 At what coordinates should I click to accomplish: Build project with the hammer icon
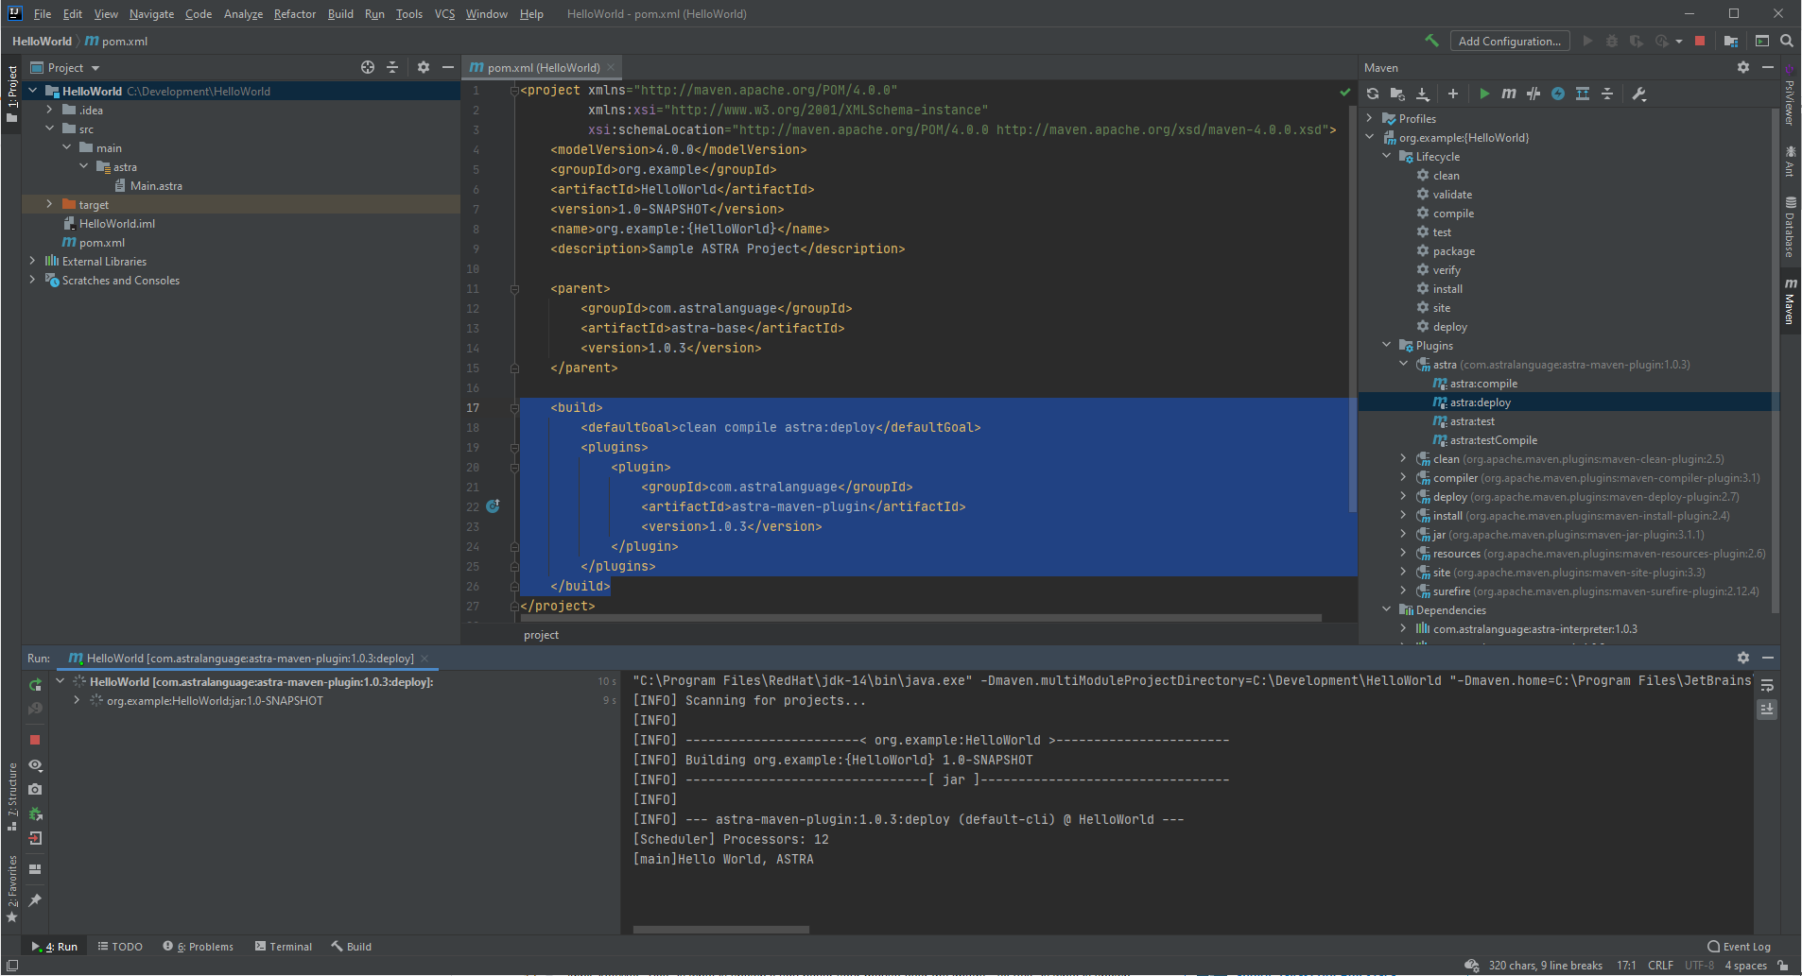pyautogui.click(x=1431, y=41)
